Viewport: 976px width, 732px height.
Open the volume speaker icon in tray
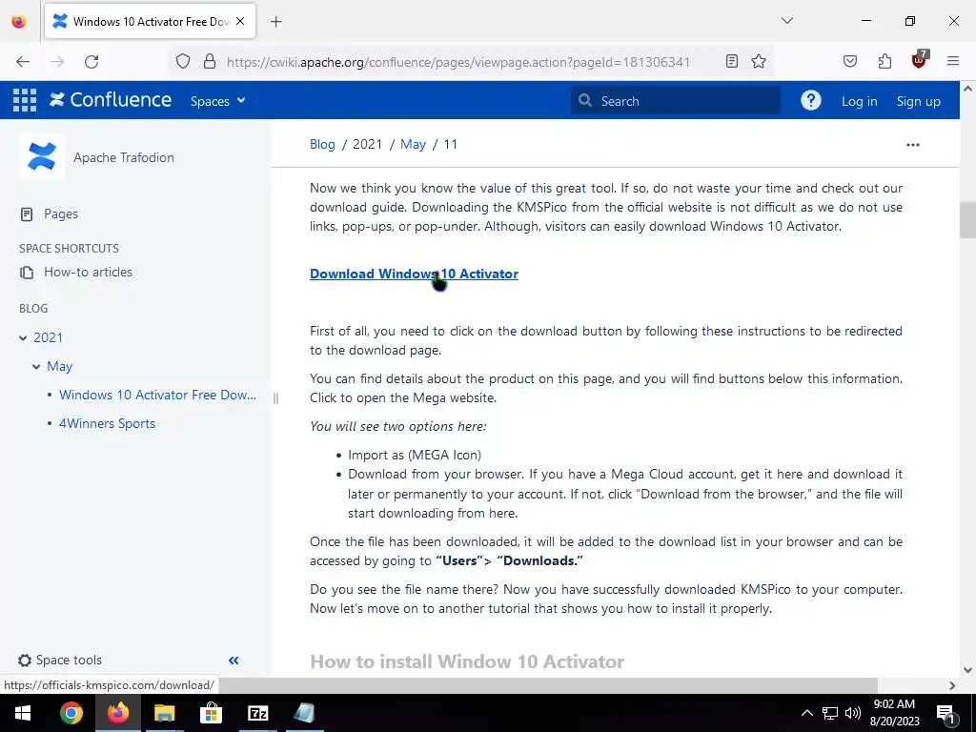pyautogui.click(x=853, y=713)
